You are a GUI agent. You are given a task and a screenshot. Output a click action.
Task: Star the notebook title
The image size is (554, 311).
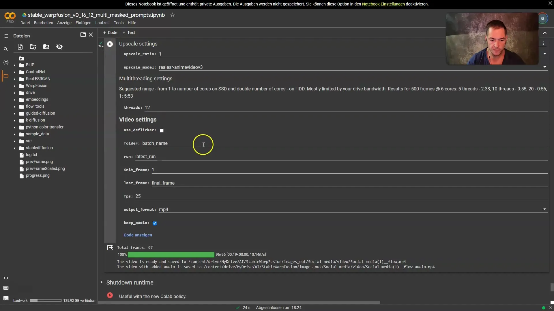point(173,15)
